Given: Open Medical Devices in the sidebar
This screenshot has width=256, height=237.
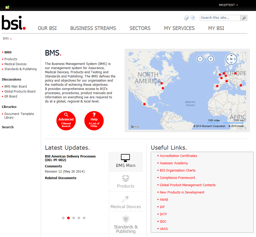Looking at the screenshot, I should [x=15, y=64].
